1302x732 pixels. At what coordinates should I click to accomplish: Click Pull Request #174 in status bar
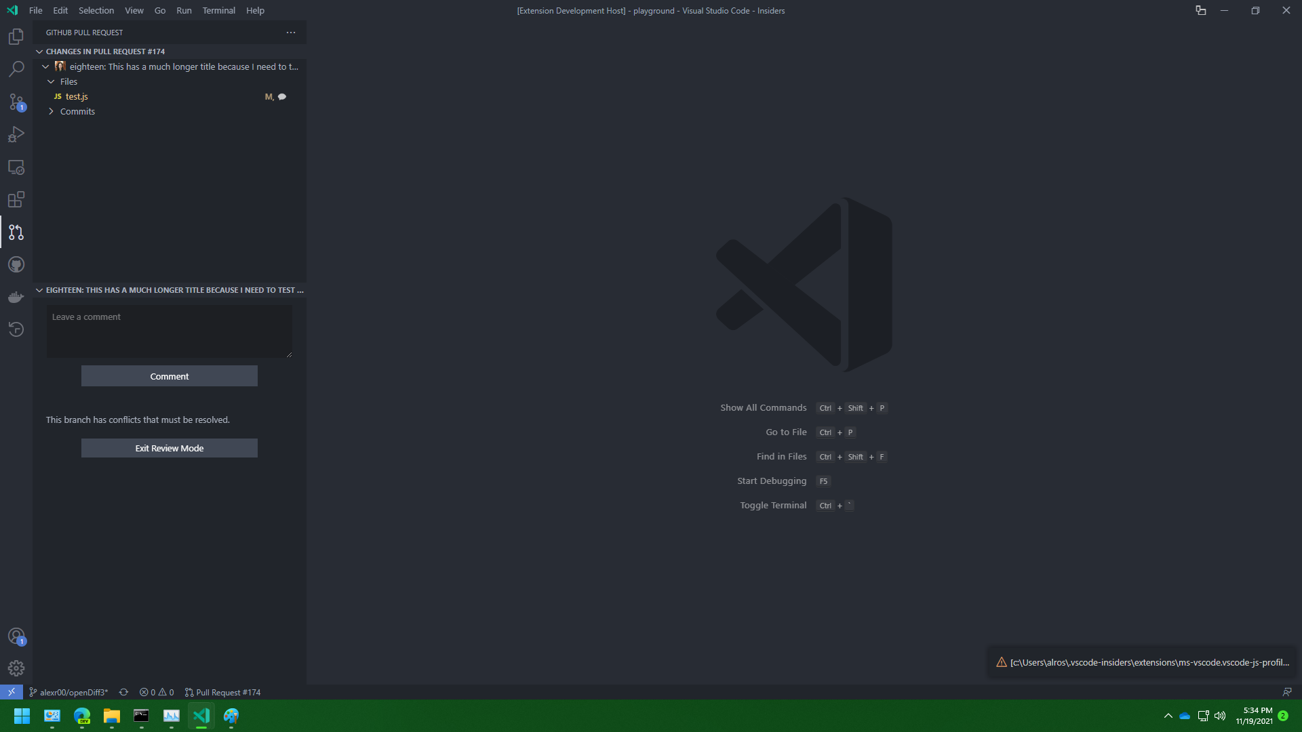click(x=222, y=692)
